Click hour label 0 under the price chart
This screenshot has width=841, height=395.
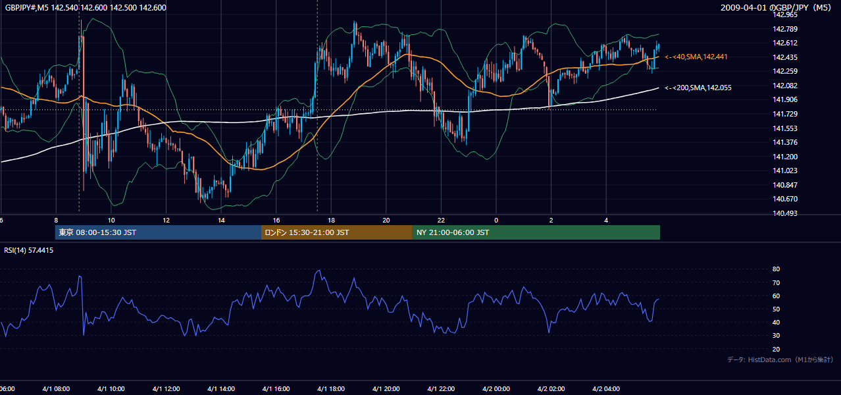coord(496,221)
